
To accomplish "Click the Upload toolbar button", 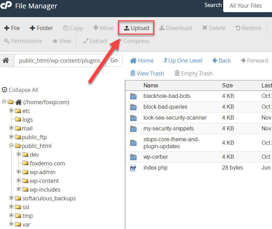I will (137, 28).
